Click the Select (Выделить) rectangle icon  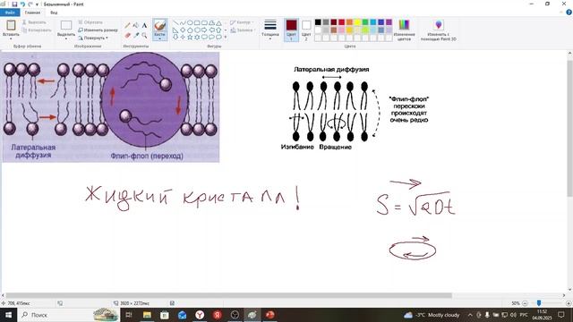tap(66, 25)
